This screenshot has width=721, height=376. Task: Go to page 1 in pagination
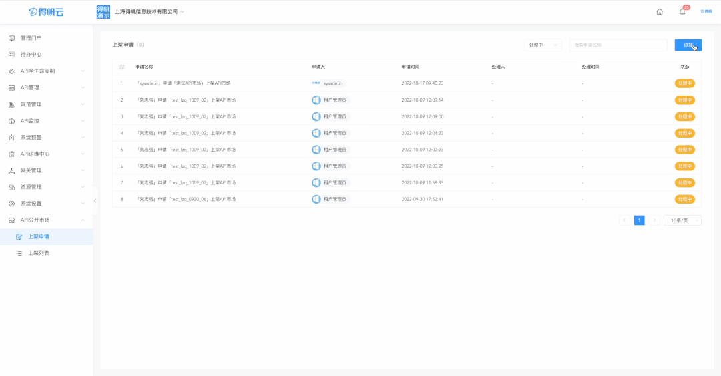(639, 220)
